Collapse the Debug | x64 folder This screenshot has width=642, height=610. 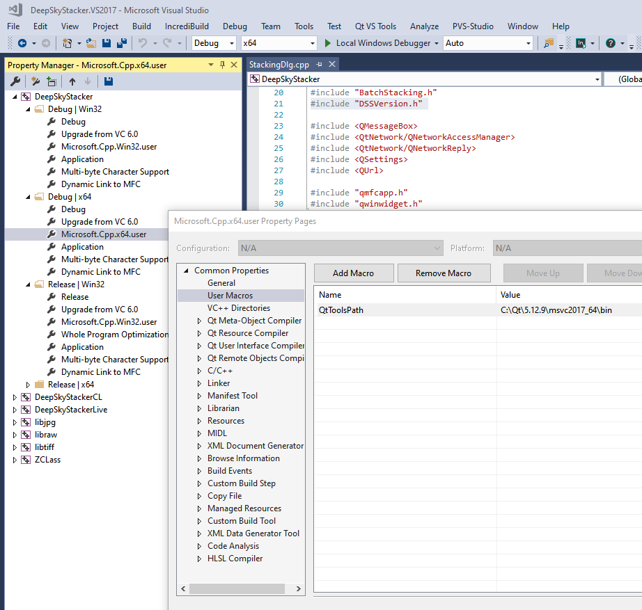28,197
